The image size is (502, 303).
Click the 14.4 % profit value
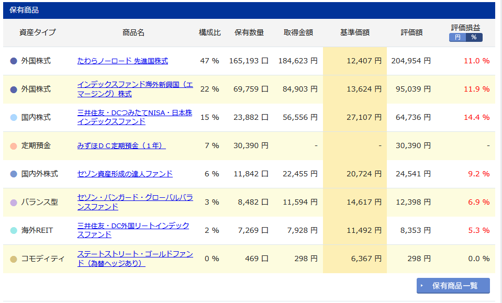[477, 117]
